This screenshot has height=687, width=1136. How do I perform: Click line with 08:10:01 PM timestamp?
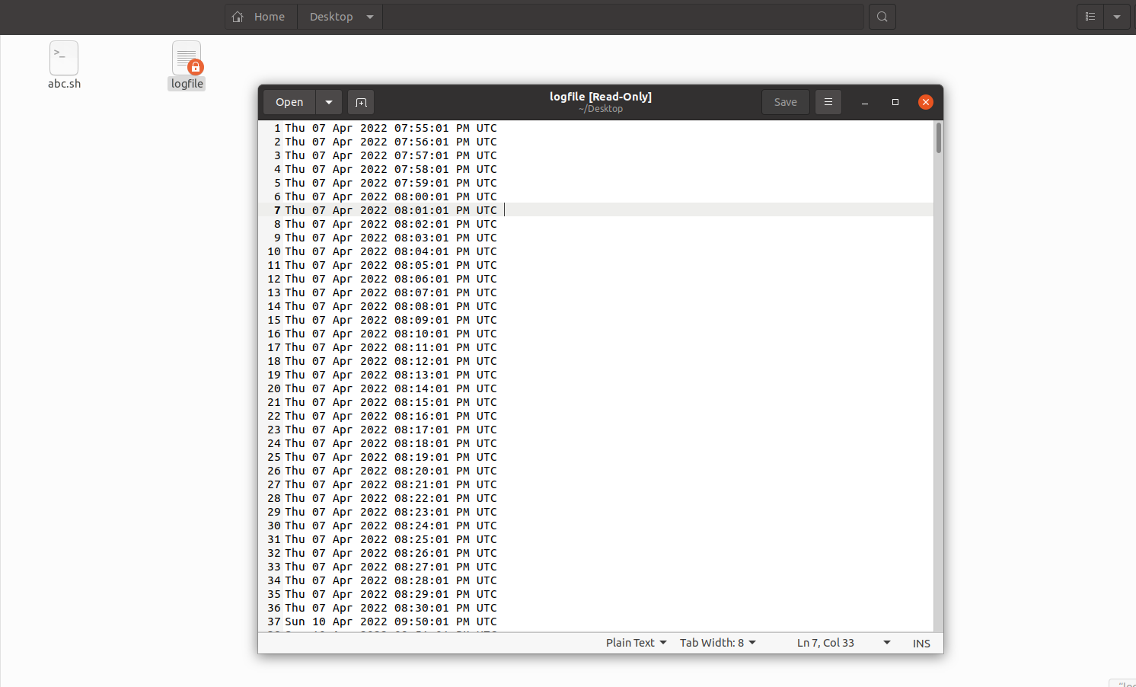(x=391, y=334)
